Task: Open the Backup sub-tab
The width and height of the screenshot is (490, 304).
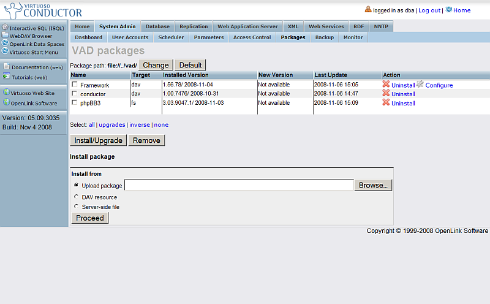Action: [x=324, y=37]
